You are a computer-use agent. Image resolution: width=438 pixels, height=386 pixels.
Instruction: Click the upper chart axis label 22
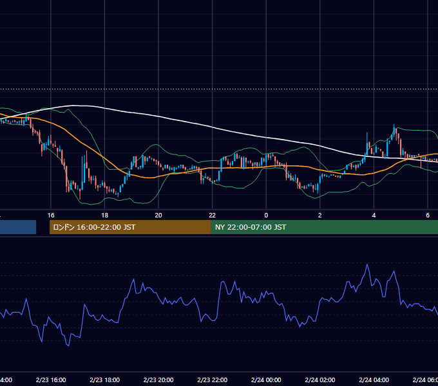pyautogui.click(x=213, y=216)
